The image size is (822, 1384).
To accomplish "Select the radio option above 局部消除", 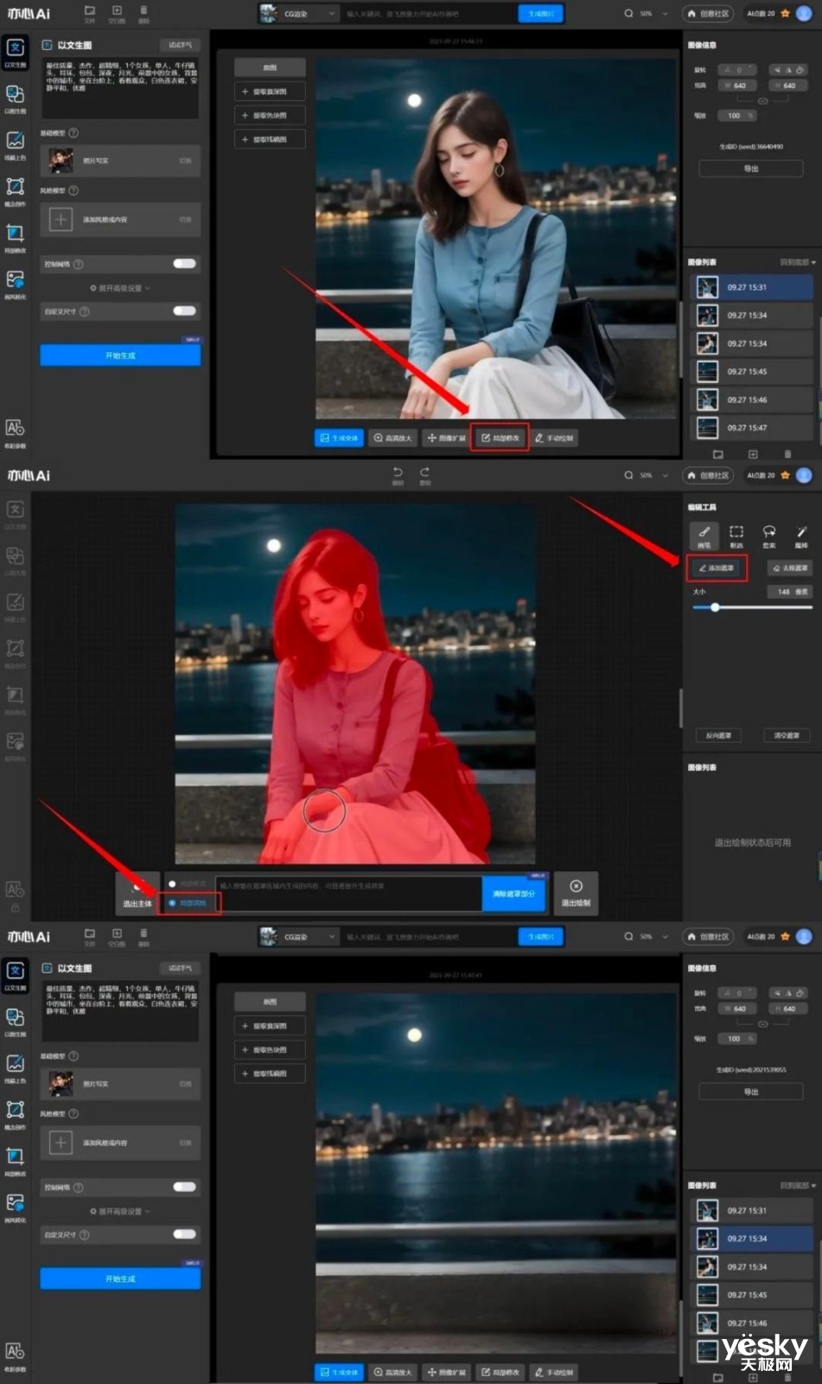I will coord(173,883).
